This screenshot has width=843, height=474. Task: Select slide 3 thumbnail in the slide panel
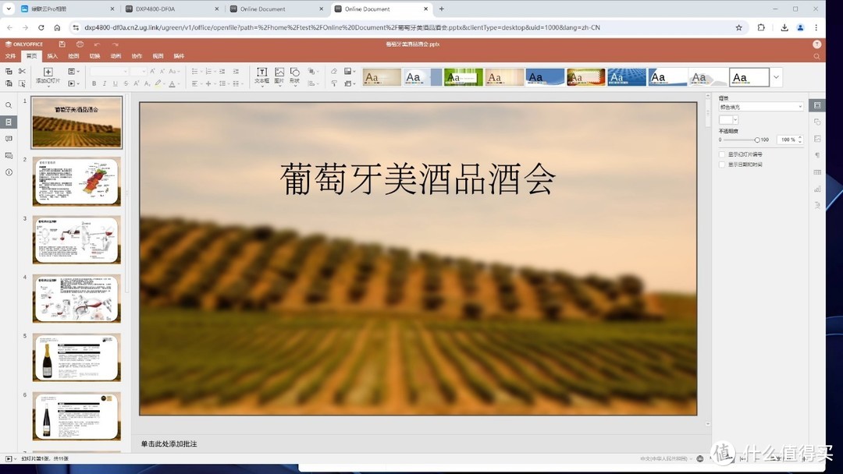[x=76, y=239]
